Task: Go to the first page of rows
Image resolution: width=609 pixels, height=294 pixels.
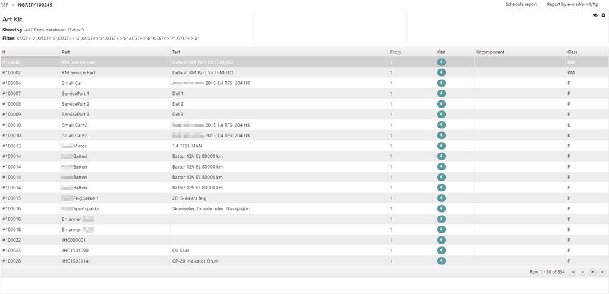Action: (x=573, y=272)
